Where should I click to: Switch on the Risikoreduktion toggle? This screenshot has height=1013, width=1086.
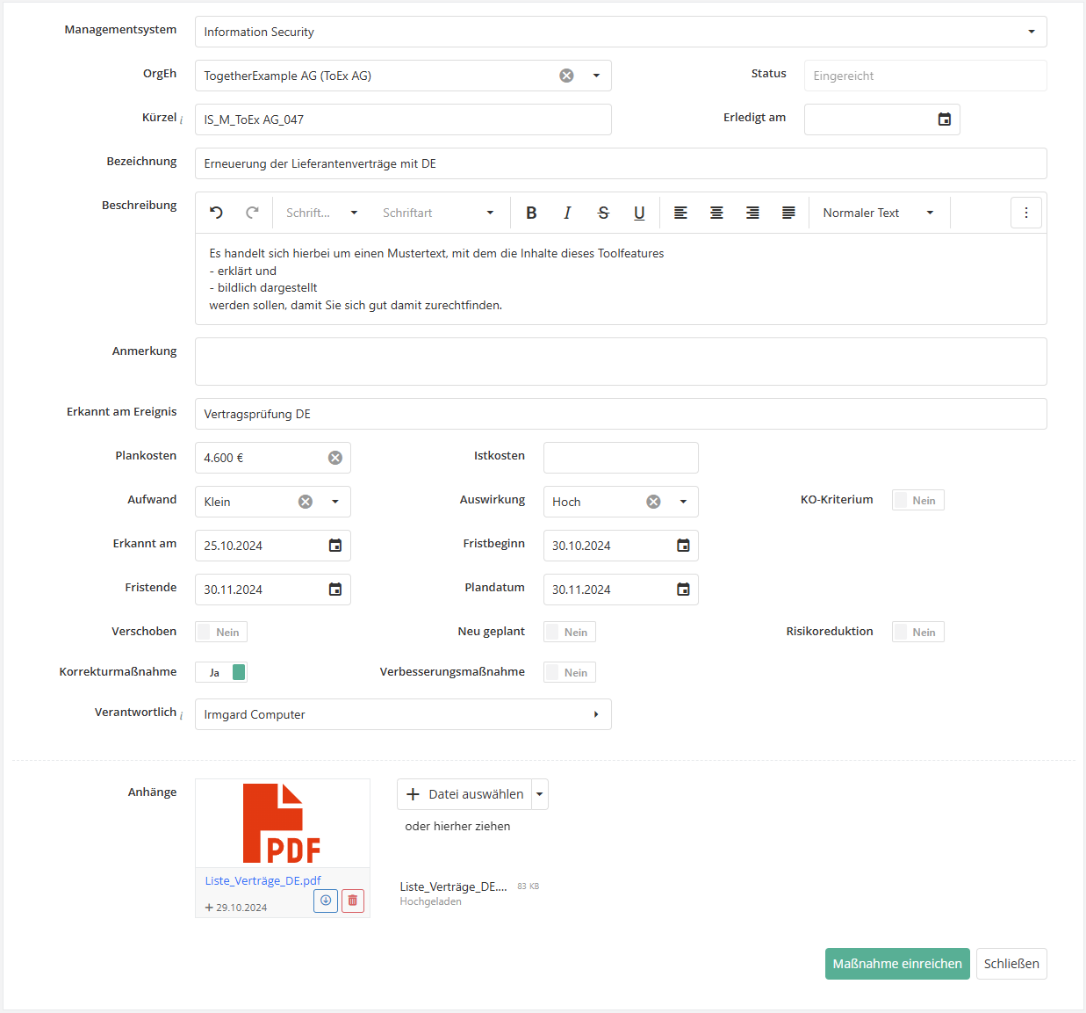[917, 632]
